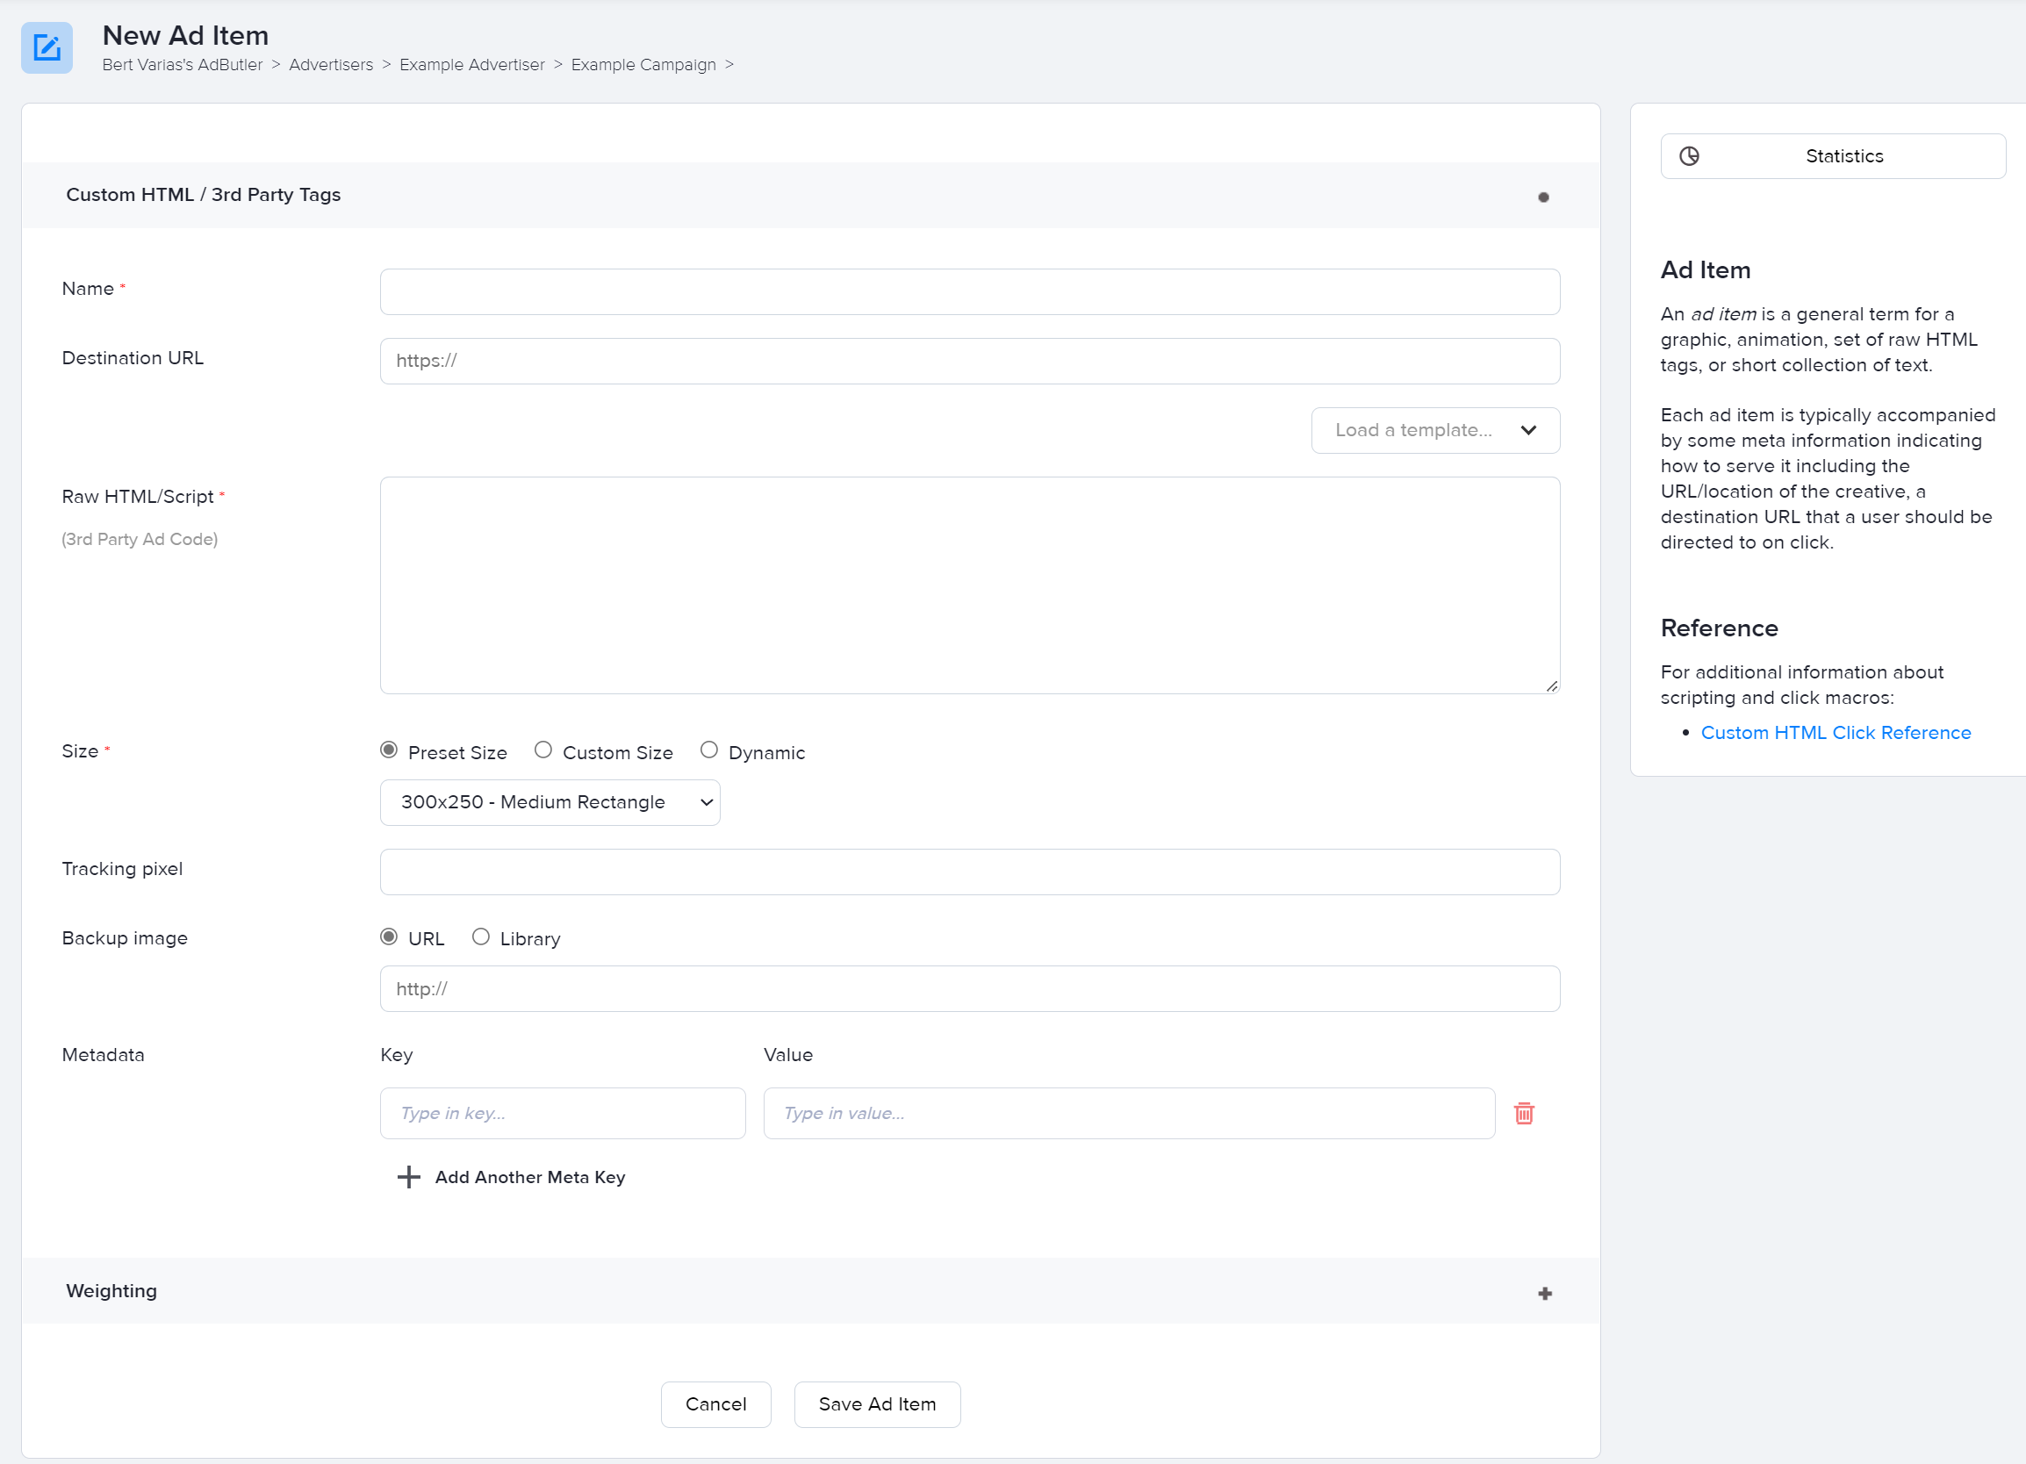Select the Custom Size radio button
Image resolution: width=2026 pixels, height=1464 pixels.
(x=542, y=750)
